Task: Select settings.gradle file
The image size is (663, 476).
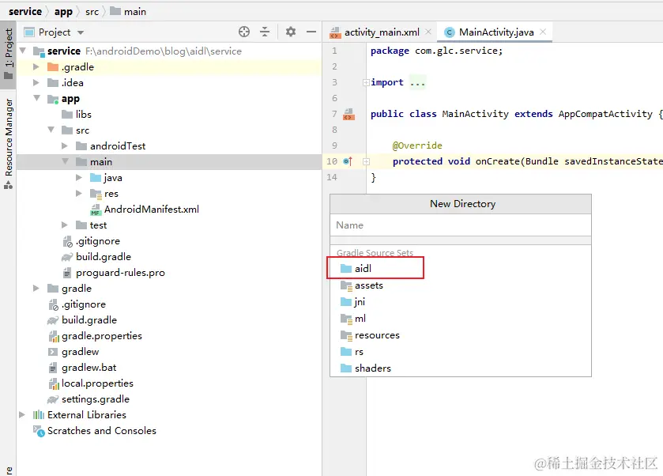Action: tap(96, 399)
